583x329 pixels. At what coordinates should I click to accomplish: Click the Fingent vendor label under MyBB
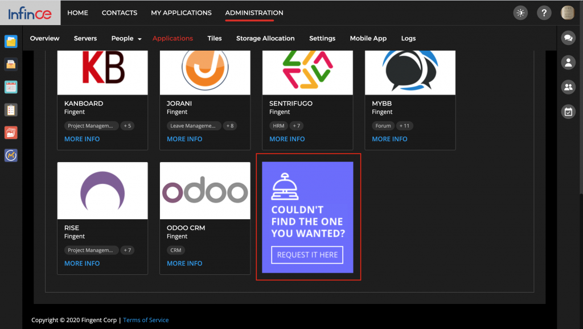coord(382,112)
